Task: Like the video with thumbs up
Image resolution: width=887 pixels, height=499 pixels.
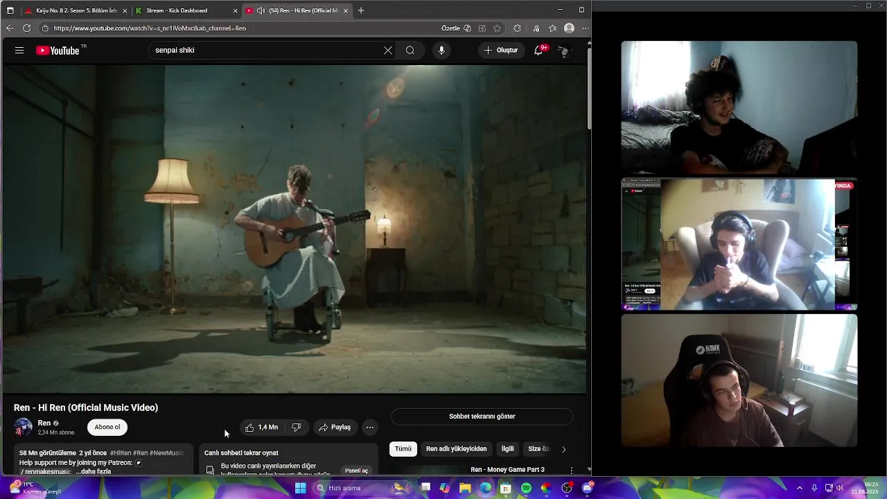Action: point(261,428)
